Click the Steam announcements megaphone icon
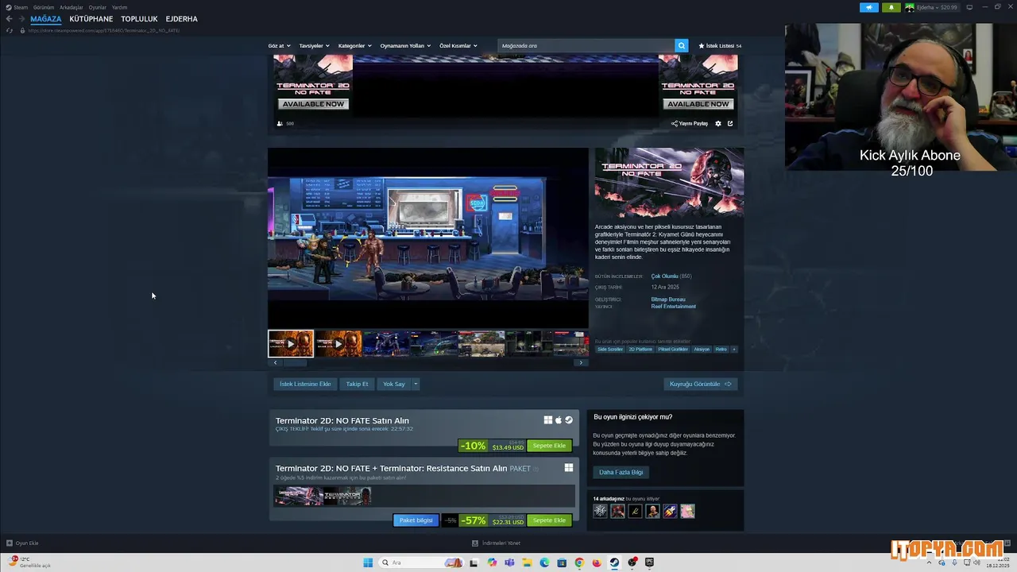This screenshot has width=1017, height=572. [869, 7]
